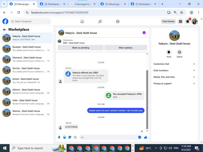Record a voice clip with the microphone icon
The height and width of the screenshot is (152, 203).
pyautogui.click(x=59, y=137)
